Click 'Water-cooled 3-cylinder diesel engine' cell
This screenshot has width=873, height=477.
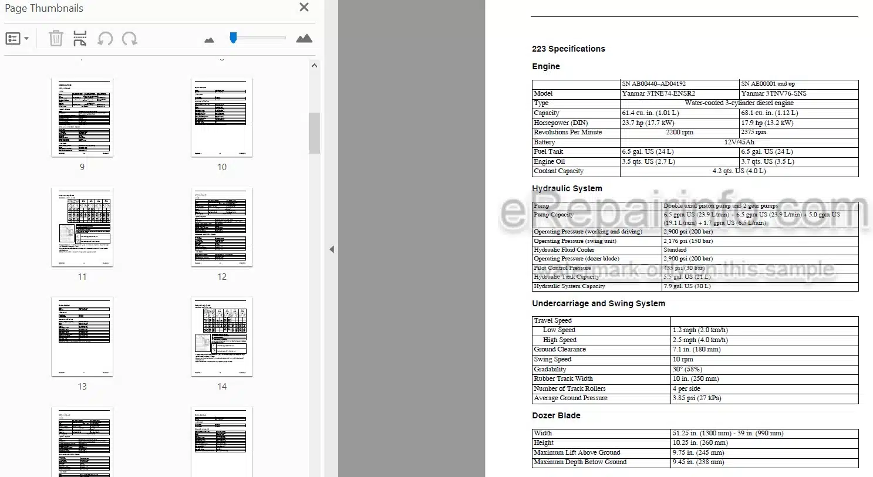pos(739,103)
